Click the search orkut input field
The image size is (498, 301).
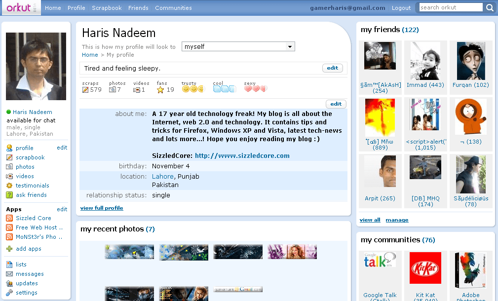click(451, 7)
